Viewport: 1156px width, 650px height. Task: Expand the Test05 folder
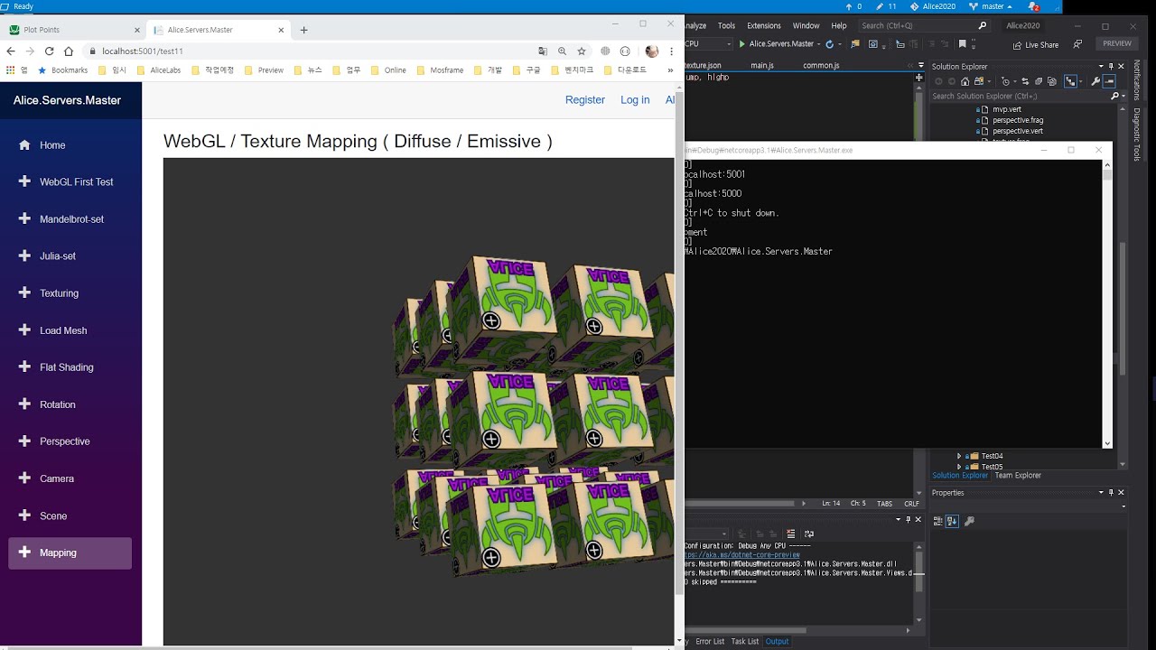click(959, 467)
